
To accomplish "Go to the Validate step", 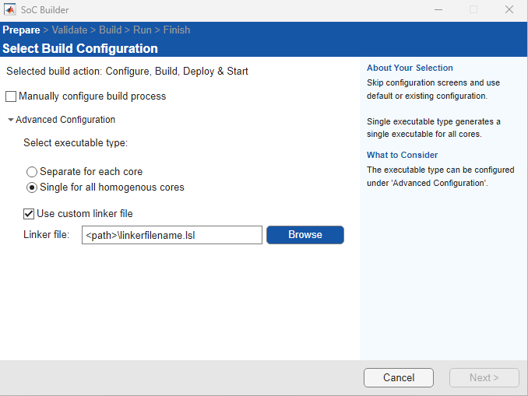I will coord(69,30).
